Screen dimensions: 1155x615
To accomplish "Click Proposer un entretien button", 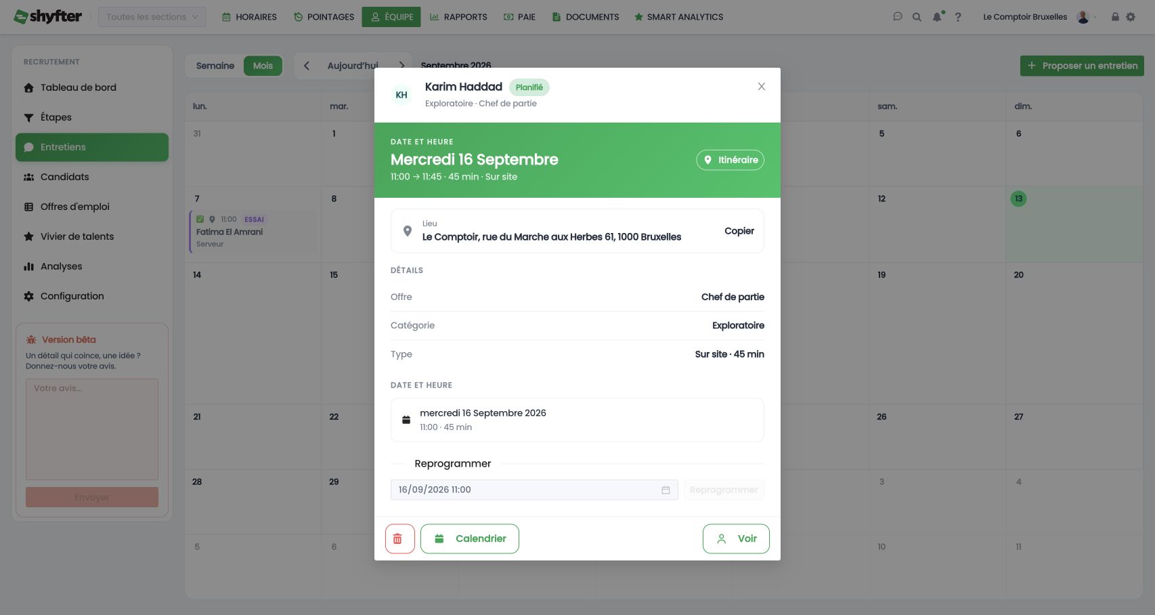I will click(x=1082, y=66).
